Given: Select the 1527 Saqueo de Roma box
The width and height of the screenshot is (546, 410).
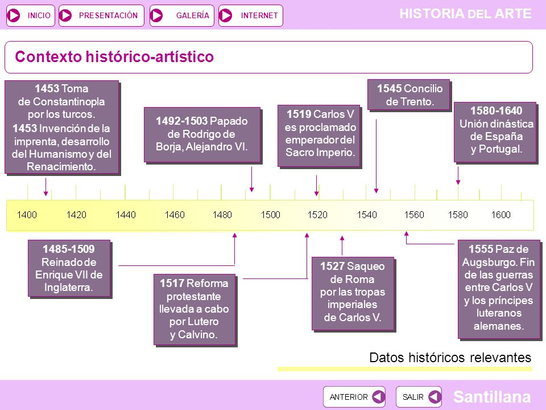Looking at the screenshot, I should 353,294.
